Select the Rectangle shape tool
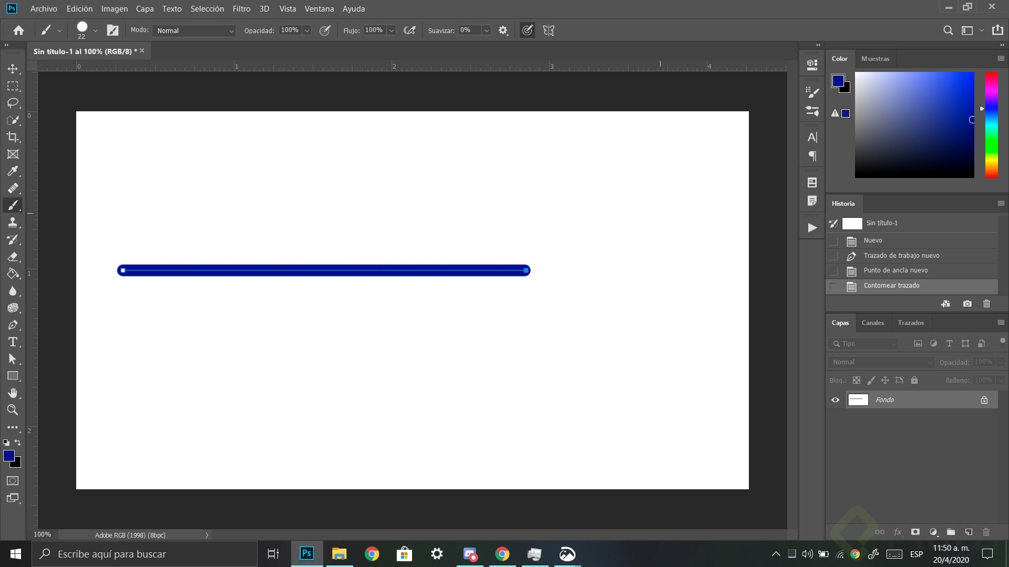1009x567 pixels. pyautogui.click(x=13, y=376)
